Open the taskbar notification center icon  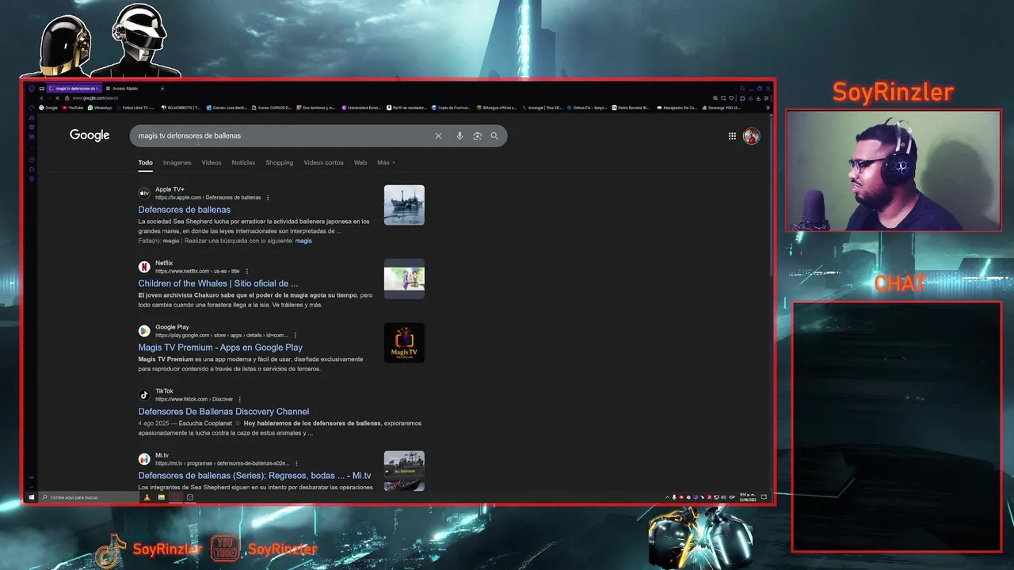click(x=764, y=497)
